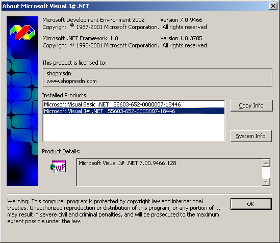Screen dimensions: 280x243
Task: Click the Copy Info button
Action: pos(251,105)
